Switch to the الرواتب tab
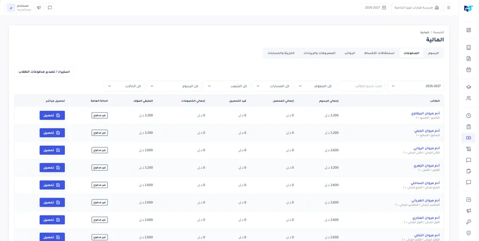The width and height of the screenshot is (479, 241). pos(349,53)
